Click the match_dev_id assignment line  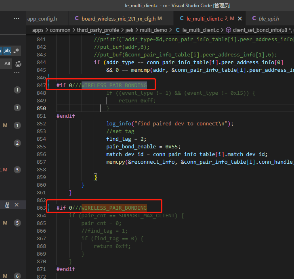(x=187, y=154)
